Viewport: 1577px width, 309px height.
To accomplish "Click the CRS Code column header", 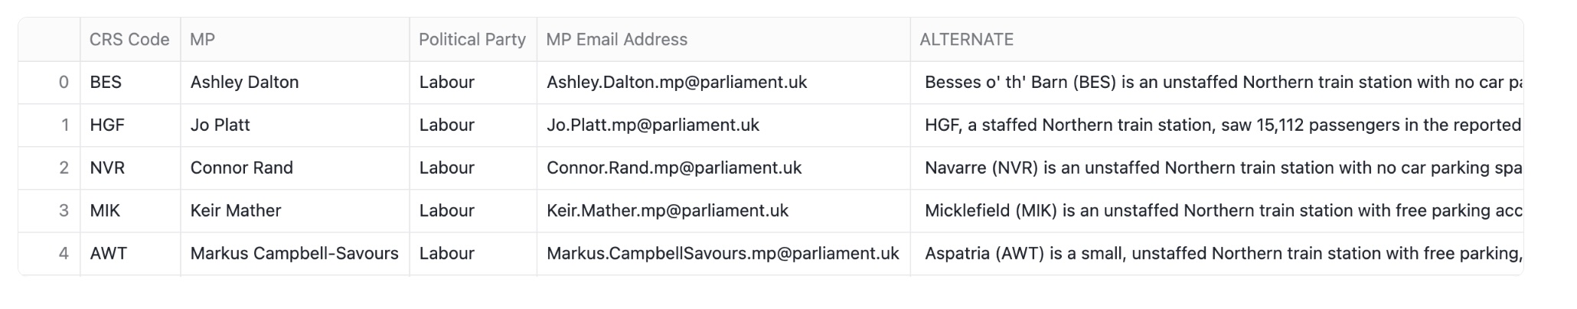I will [x=129, y=40].
